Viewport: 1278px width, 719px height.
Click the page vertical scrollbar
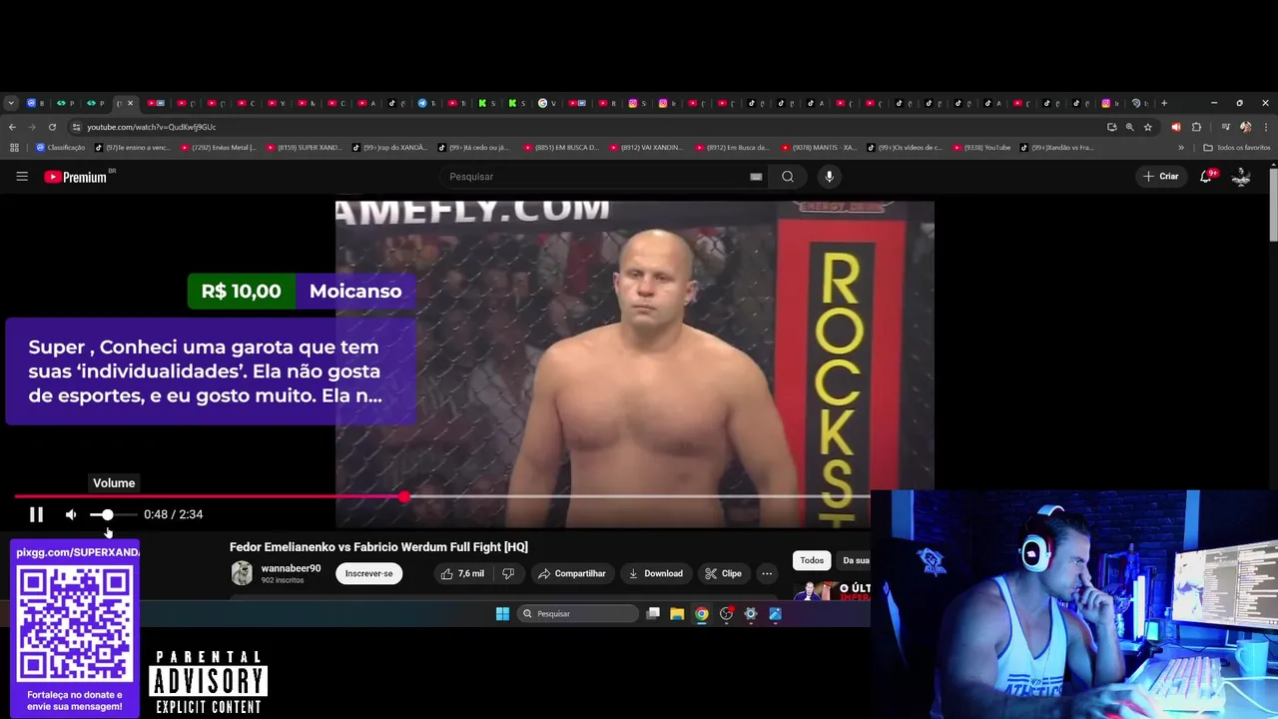coord(1273,205)
